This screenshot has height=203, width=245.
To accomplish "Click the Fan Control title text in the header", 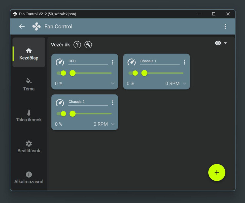I will tap(58, 27).
